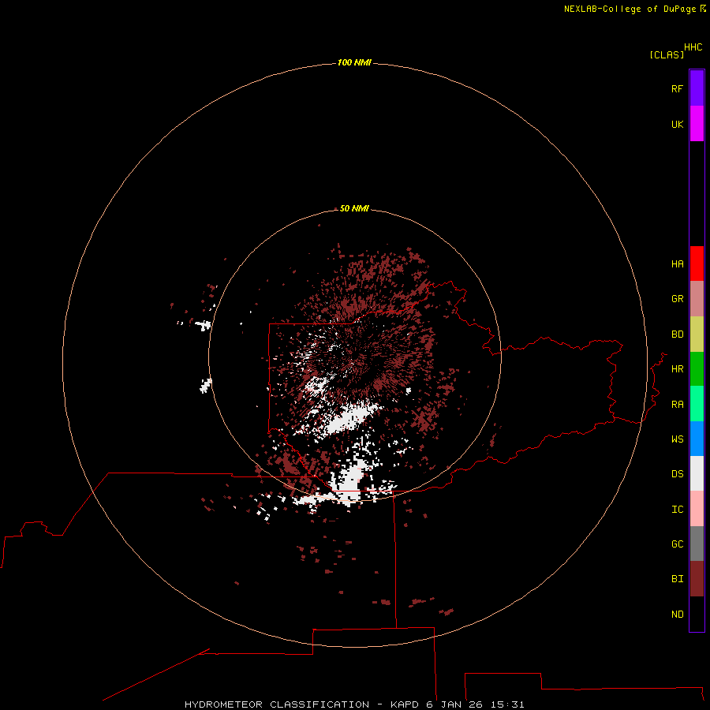Click the DS legend label
Image resolution: width=710 pixels, height=710 pixels.
[677, 473]
